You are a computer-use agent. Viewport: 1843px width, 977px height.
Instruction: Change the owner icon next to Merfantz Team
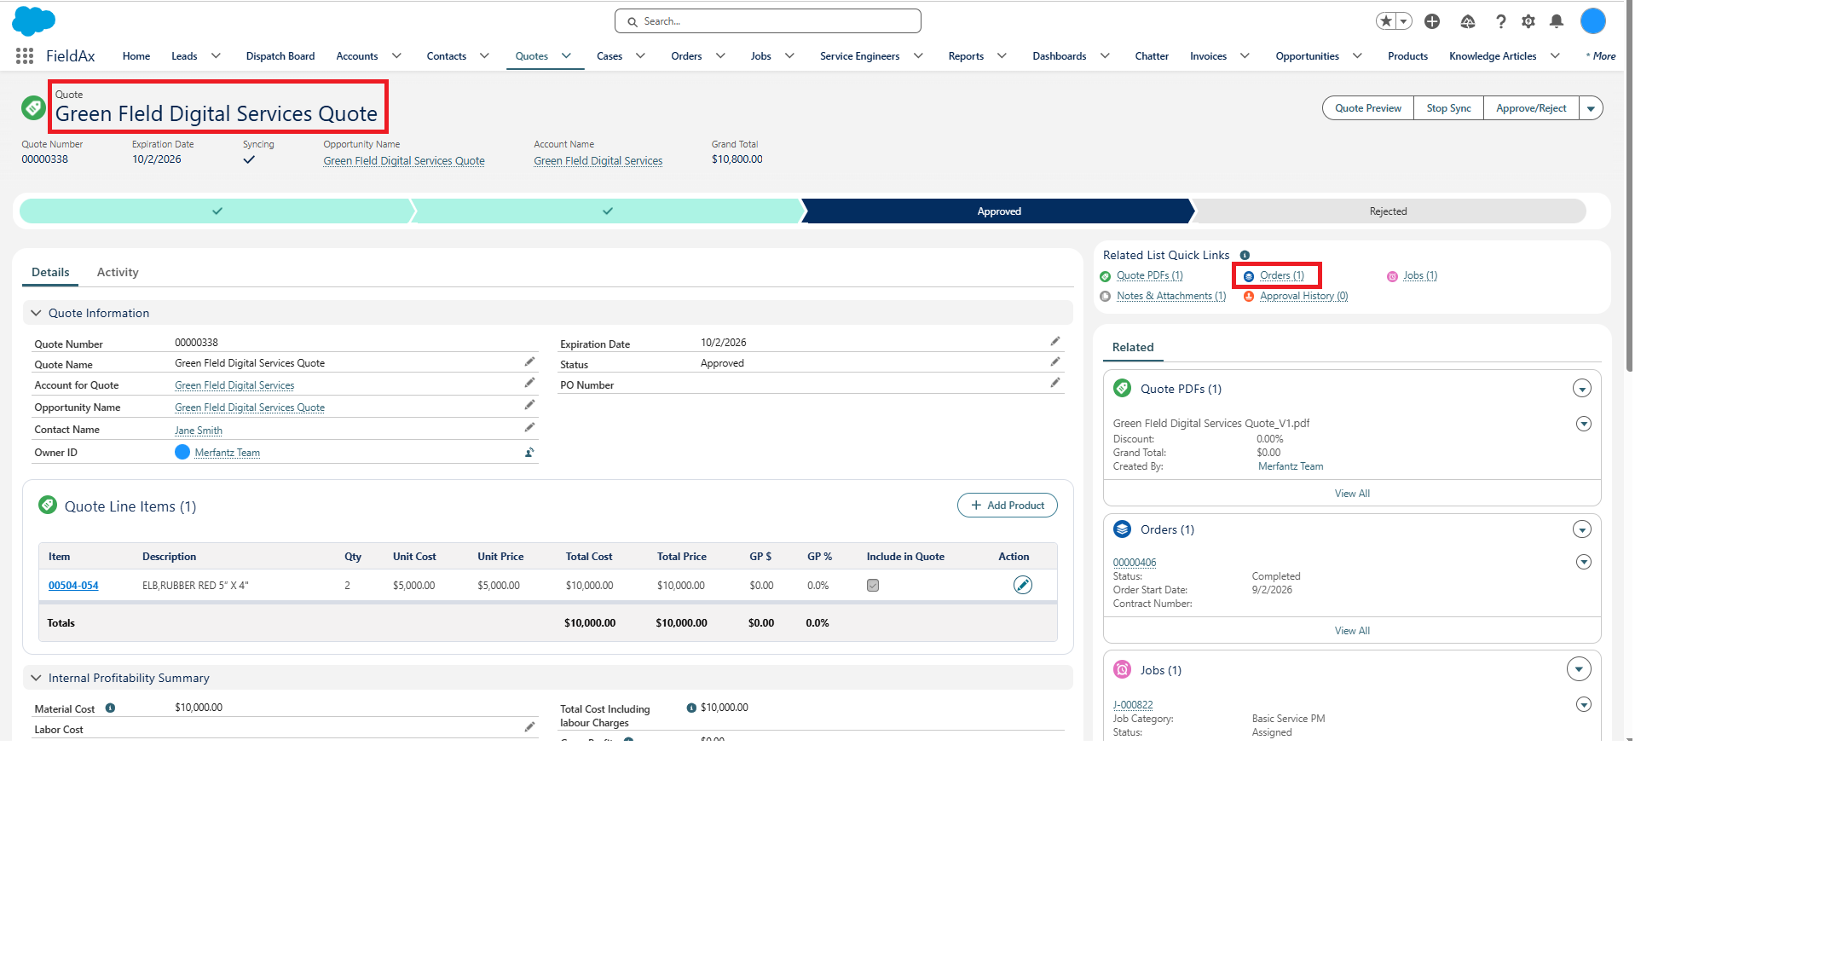pos(529,453)
